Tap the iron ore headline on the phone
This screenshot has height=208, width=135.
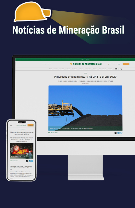22,133
